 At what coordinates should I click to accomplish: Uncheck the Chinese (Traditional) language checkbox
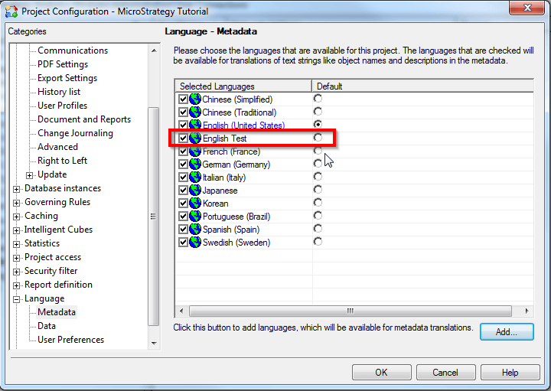click(183, 112)
